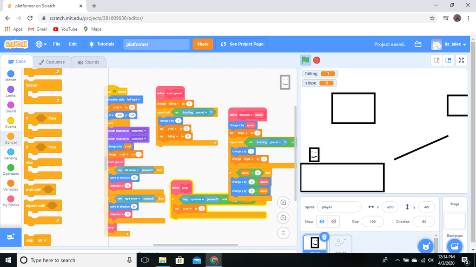
Task: Open the Sound blocks category
Action: [x=11, y=107]
